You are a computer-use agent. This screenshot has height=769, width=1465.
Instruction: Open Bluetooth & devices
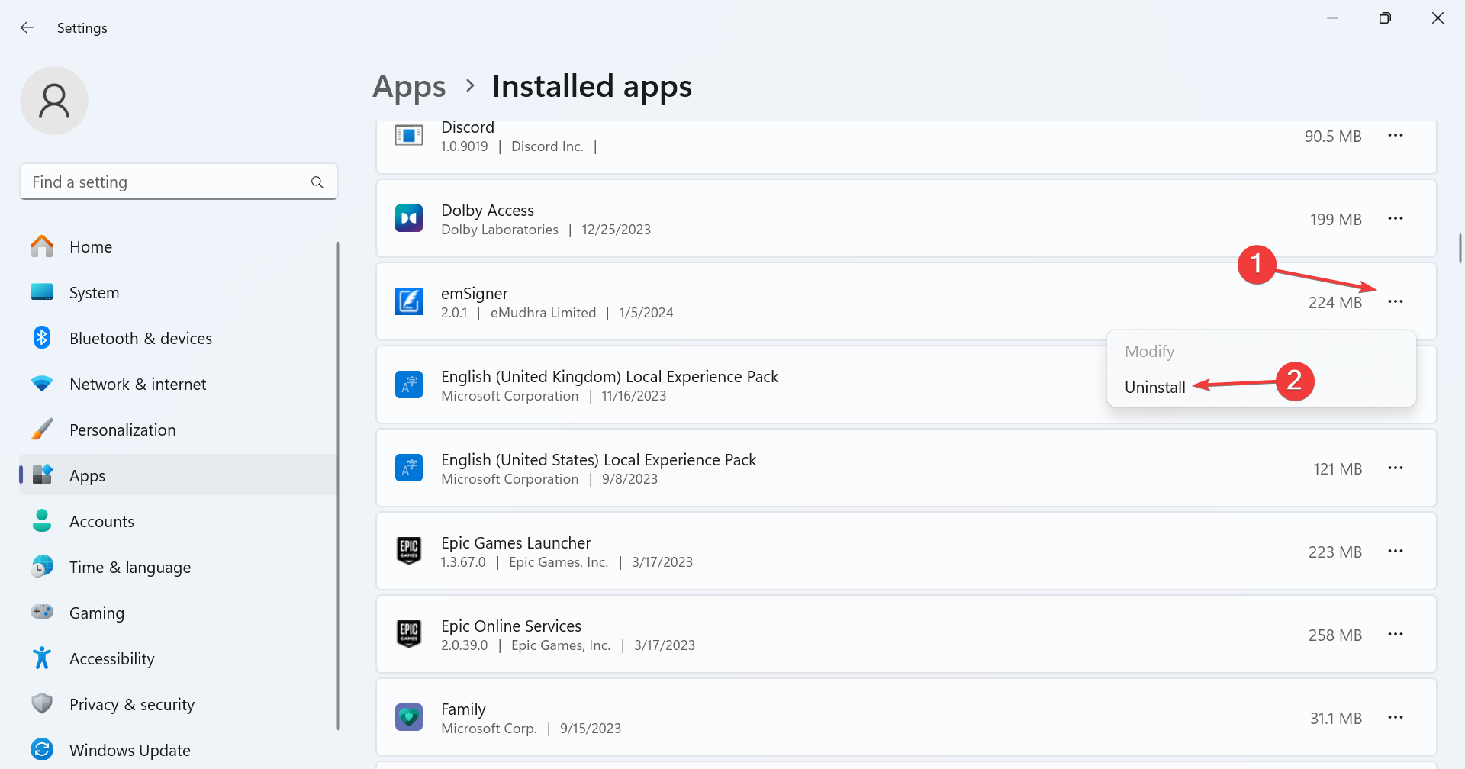coord(178,338)
